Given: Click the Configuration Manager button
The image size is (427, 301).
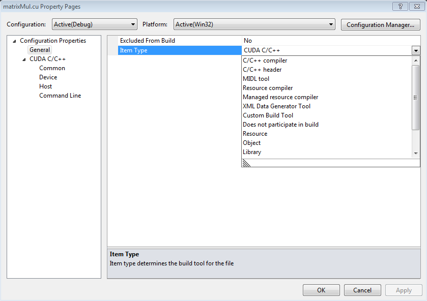Looking at the screenshot, I should (380, 24).
